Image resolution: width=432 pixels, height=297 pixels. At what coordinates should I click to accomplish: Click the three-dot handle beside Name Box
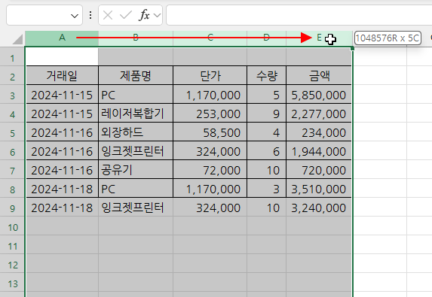coord(90,15)
